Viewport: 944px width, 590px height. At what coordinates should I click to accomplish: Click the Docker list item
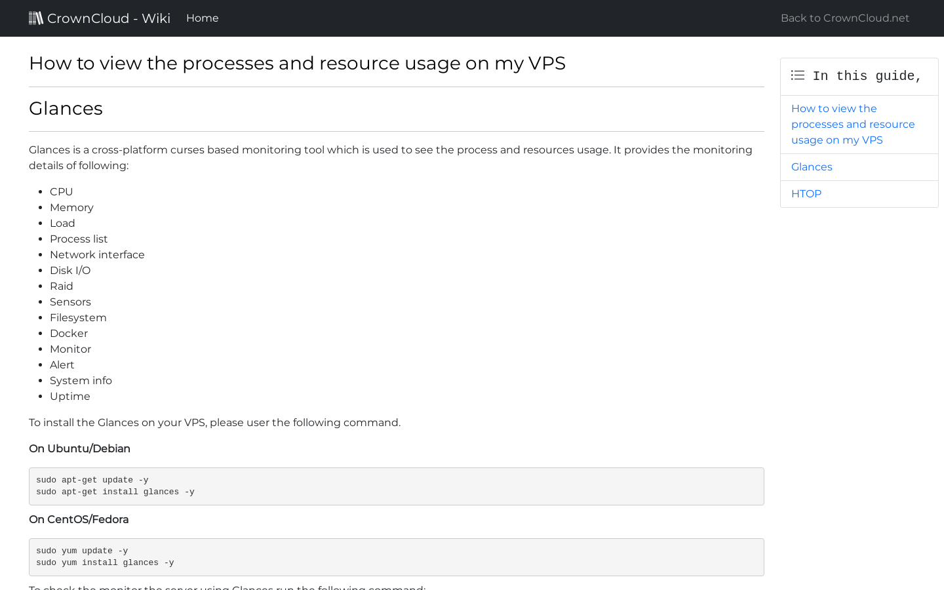click(69, 334)
